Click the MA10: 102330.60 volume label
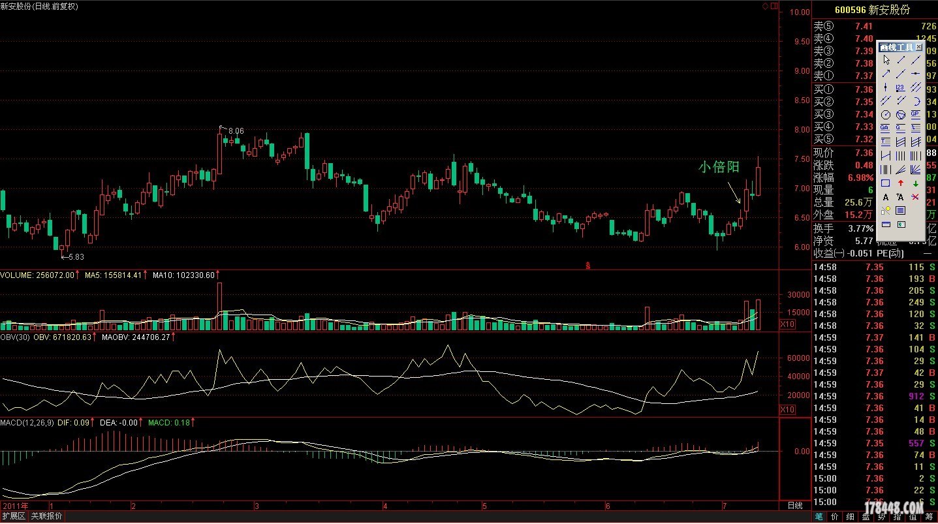 click(183, 275)
